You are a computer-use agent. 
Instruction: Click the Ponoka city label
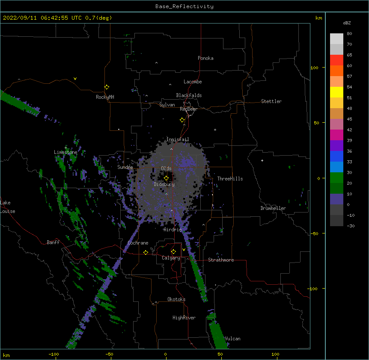point(205,58)
